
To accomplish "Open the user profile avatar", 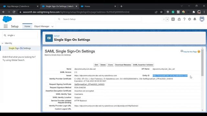I will pos(202,19).
